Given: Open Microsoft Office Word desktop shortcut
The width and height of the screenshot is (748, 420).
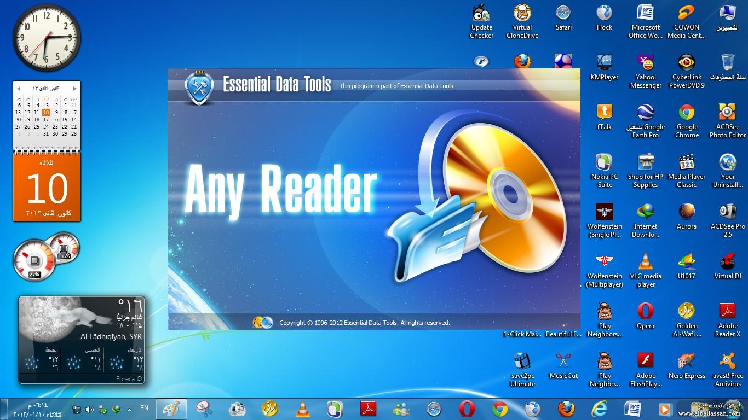Looking at the screenshot, I should pos(646,22).
